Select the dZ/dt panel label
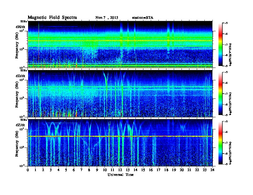 (20, 125)
